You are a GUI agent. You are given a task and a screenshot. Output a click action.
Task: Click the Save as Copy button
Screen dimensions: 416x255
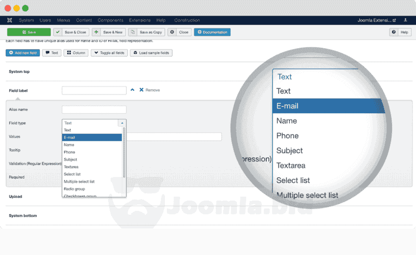tap(147, 32)
